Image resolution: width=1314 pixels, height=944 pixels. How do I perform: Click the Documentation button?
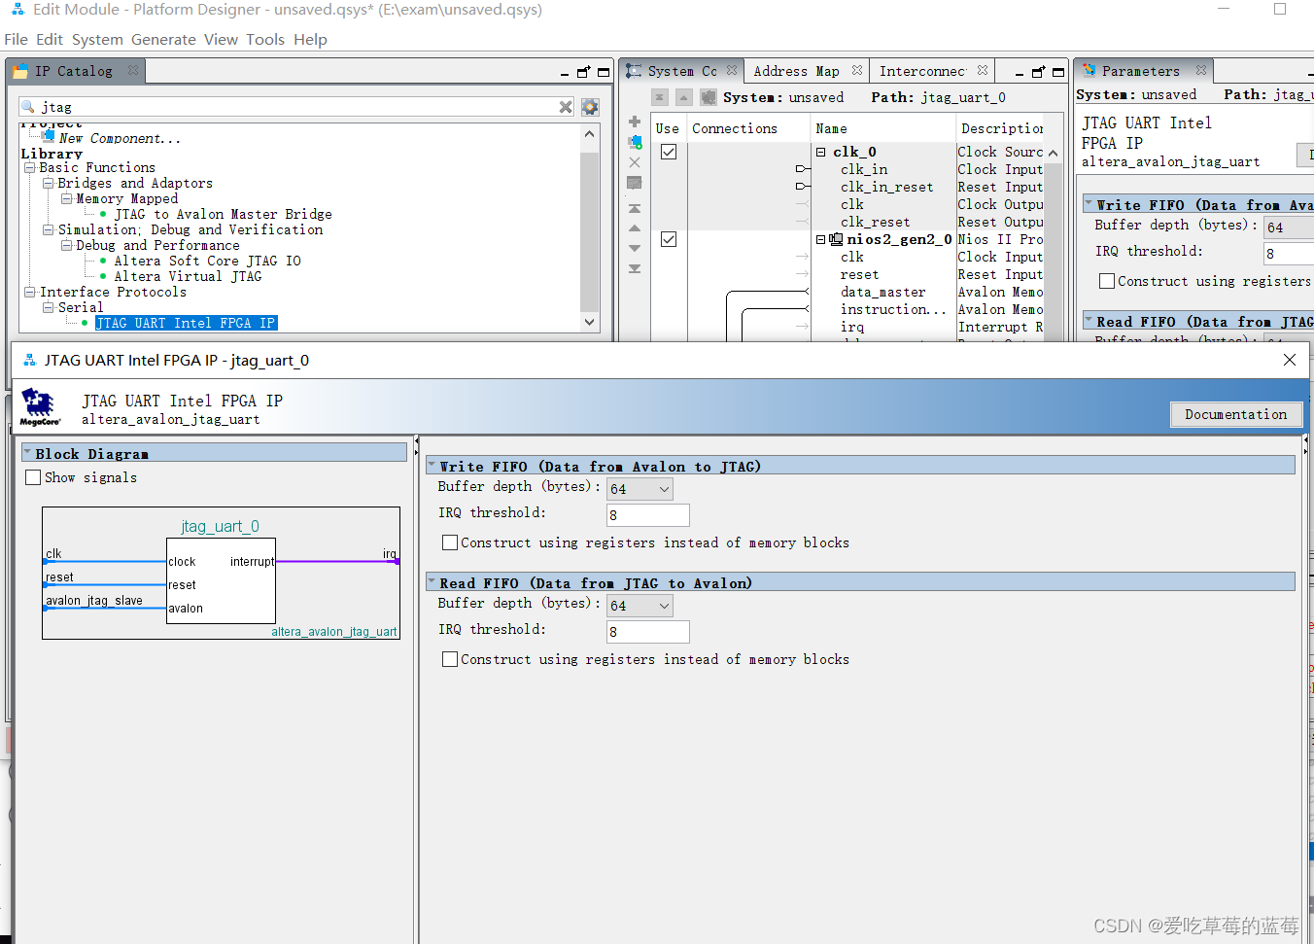click(1235, 414)
